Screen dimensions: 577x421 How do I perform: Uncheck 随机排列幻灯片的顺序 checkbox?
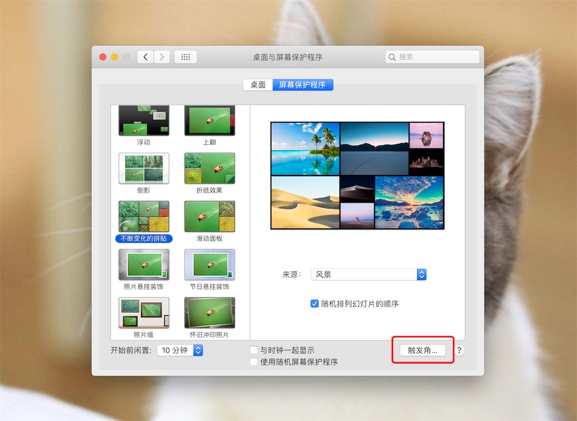pyautogui.click(x=314, y=304)
